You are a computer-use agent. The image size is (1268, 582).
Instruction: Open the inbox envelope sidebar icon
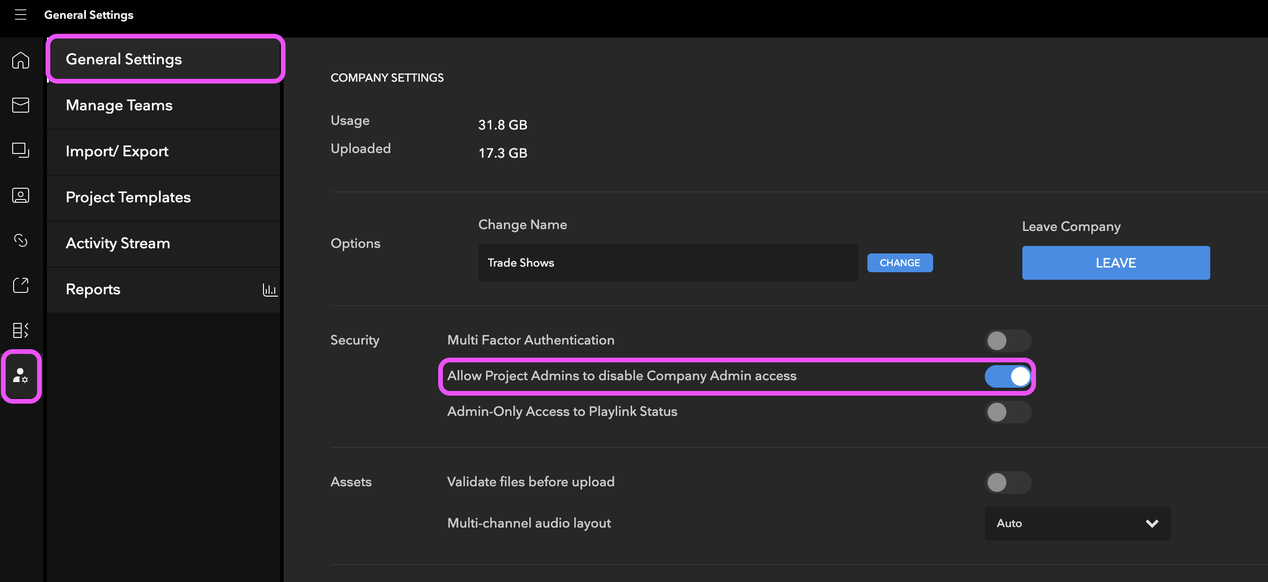pyautogui.click(x=20, y=105)
